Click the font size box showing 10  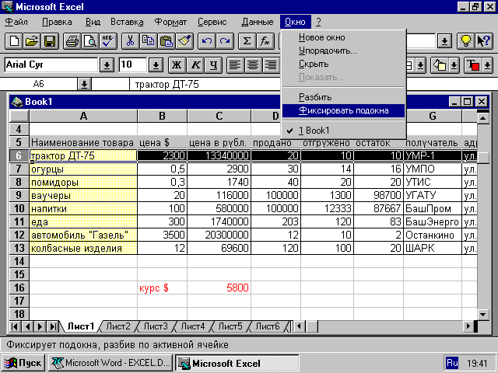[133, 64]
